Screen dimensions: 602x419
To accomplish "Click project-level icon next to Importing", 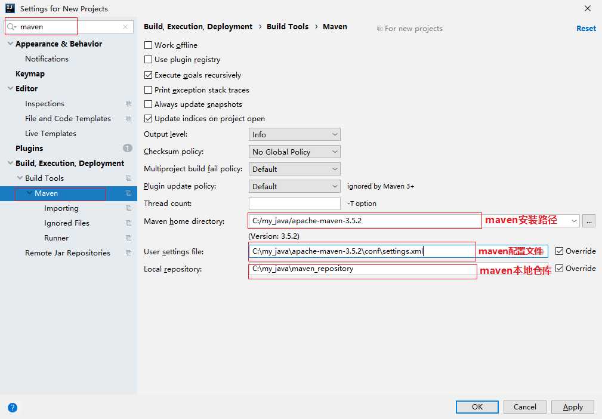I will [x=129, y=208].
